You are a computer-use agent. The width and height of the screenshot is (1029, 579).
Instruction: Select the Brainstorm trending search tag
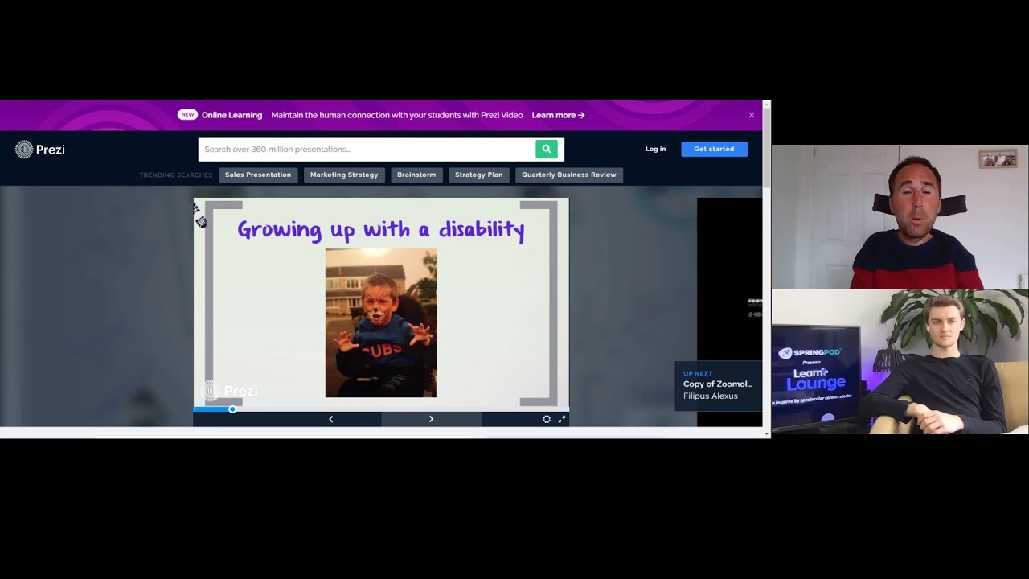[416, 175]
